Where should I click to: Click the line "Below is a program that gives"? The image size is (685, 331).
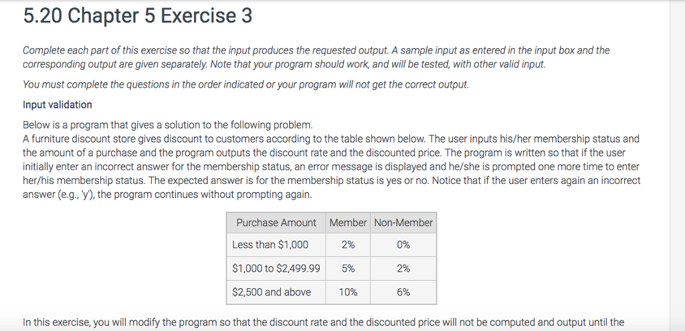tap(167, 125)
